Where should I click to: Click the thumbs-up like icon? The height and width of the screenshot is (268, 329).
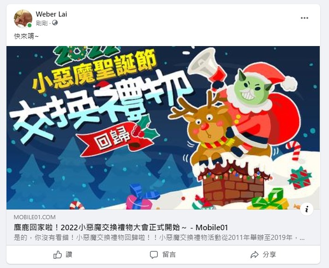pos(58,255)
